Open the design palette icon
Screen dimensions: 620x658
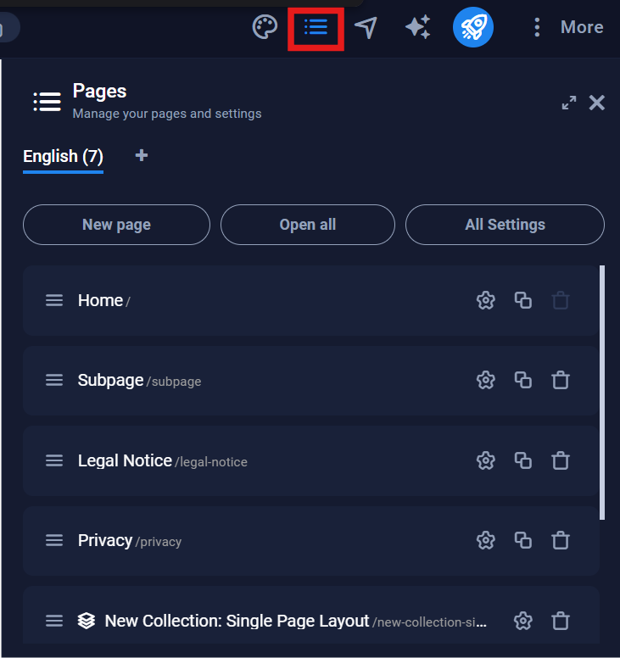[x=265, y=28]
